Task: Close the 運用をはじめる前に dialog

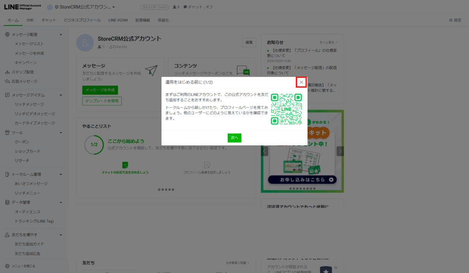Action: pos(301,82)
